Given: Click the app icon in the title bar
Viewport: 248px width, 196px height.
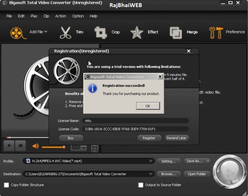Looking at the screenshot, I should [x=5, y=3].
